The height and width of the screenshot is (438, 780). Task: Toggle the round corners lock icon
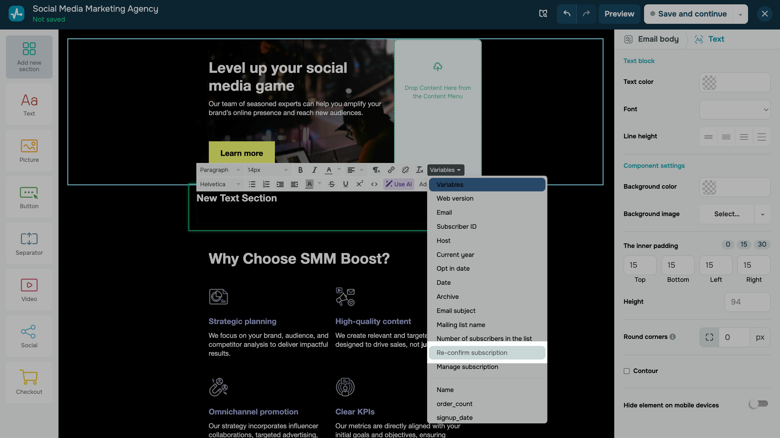point(709,337)
